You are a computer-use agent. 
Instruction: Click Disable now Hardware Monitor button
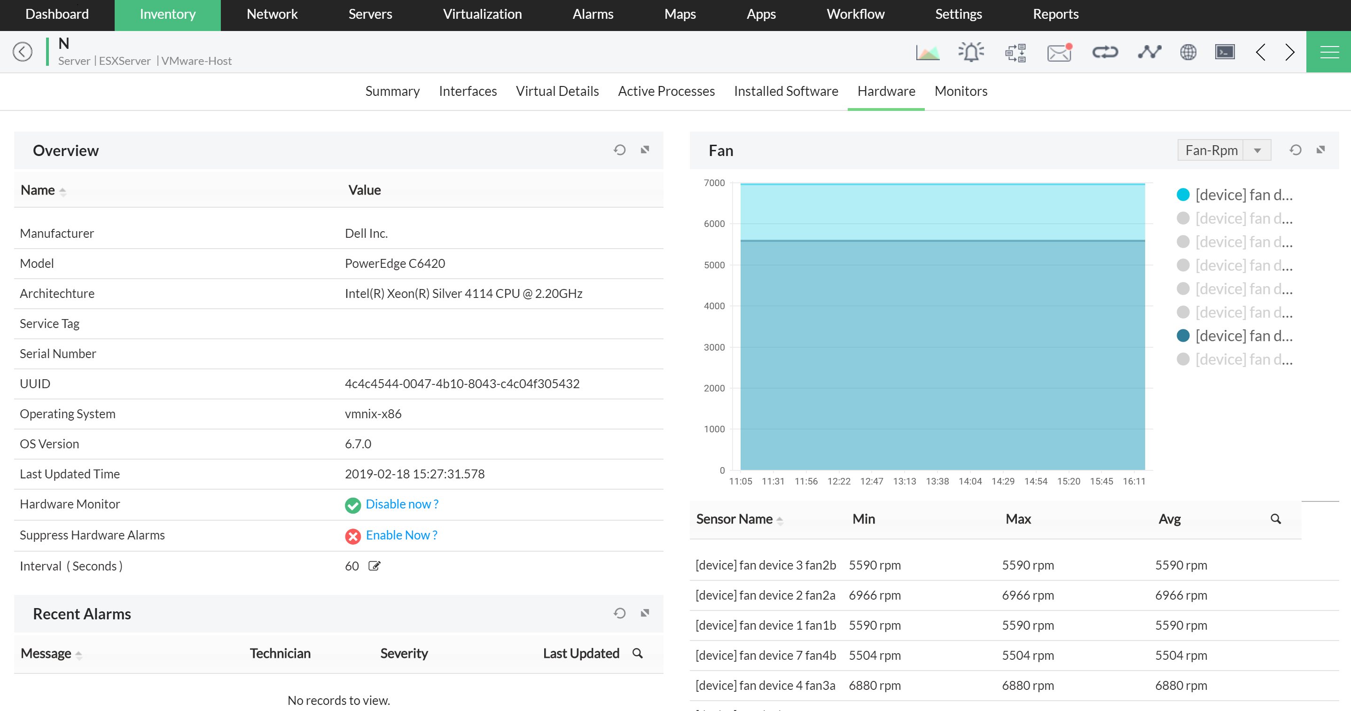(x=401, y=505)
